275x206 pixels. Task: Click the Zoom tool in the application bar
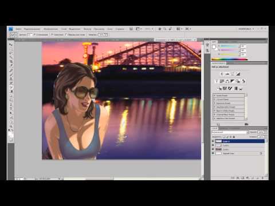point(164,29)
